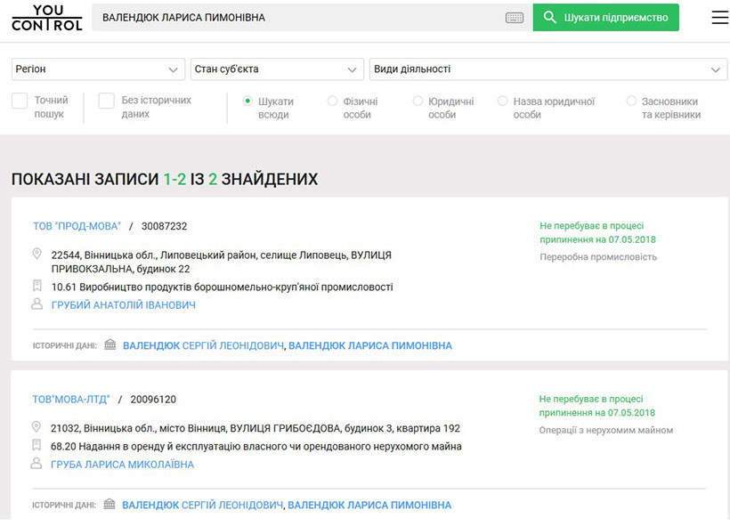Image resolution: width=730 pixels, height=526 pixels.
Task: Open the ТОВ "ПРОД-МОВА" company link
Action: (x=76, y=227)
